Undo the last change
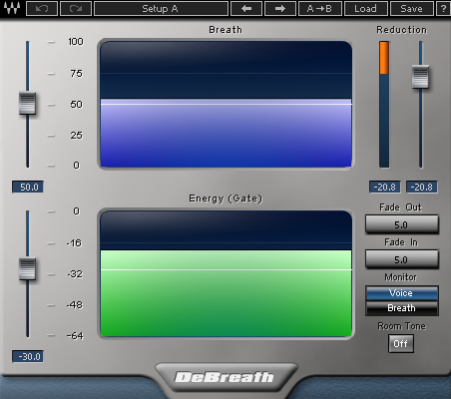Viewport: 451px width, 399px height. [42, 8]
